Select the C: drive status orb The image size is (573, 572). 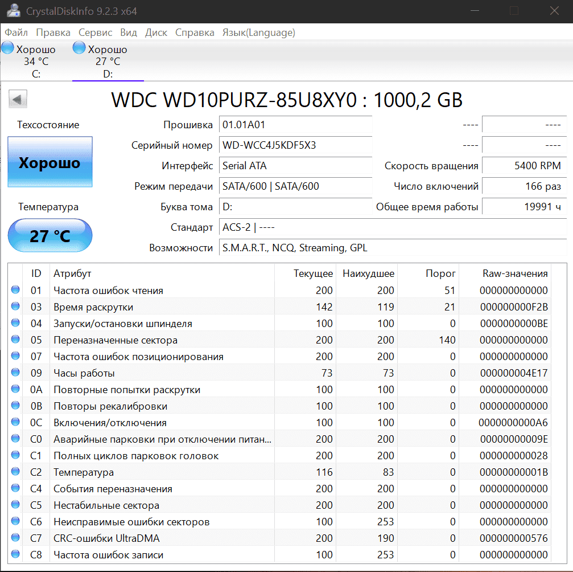pyautogui.click(x=8, y=48)
